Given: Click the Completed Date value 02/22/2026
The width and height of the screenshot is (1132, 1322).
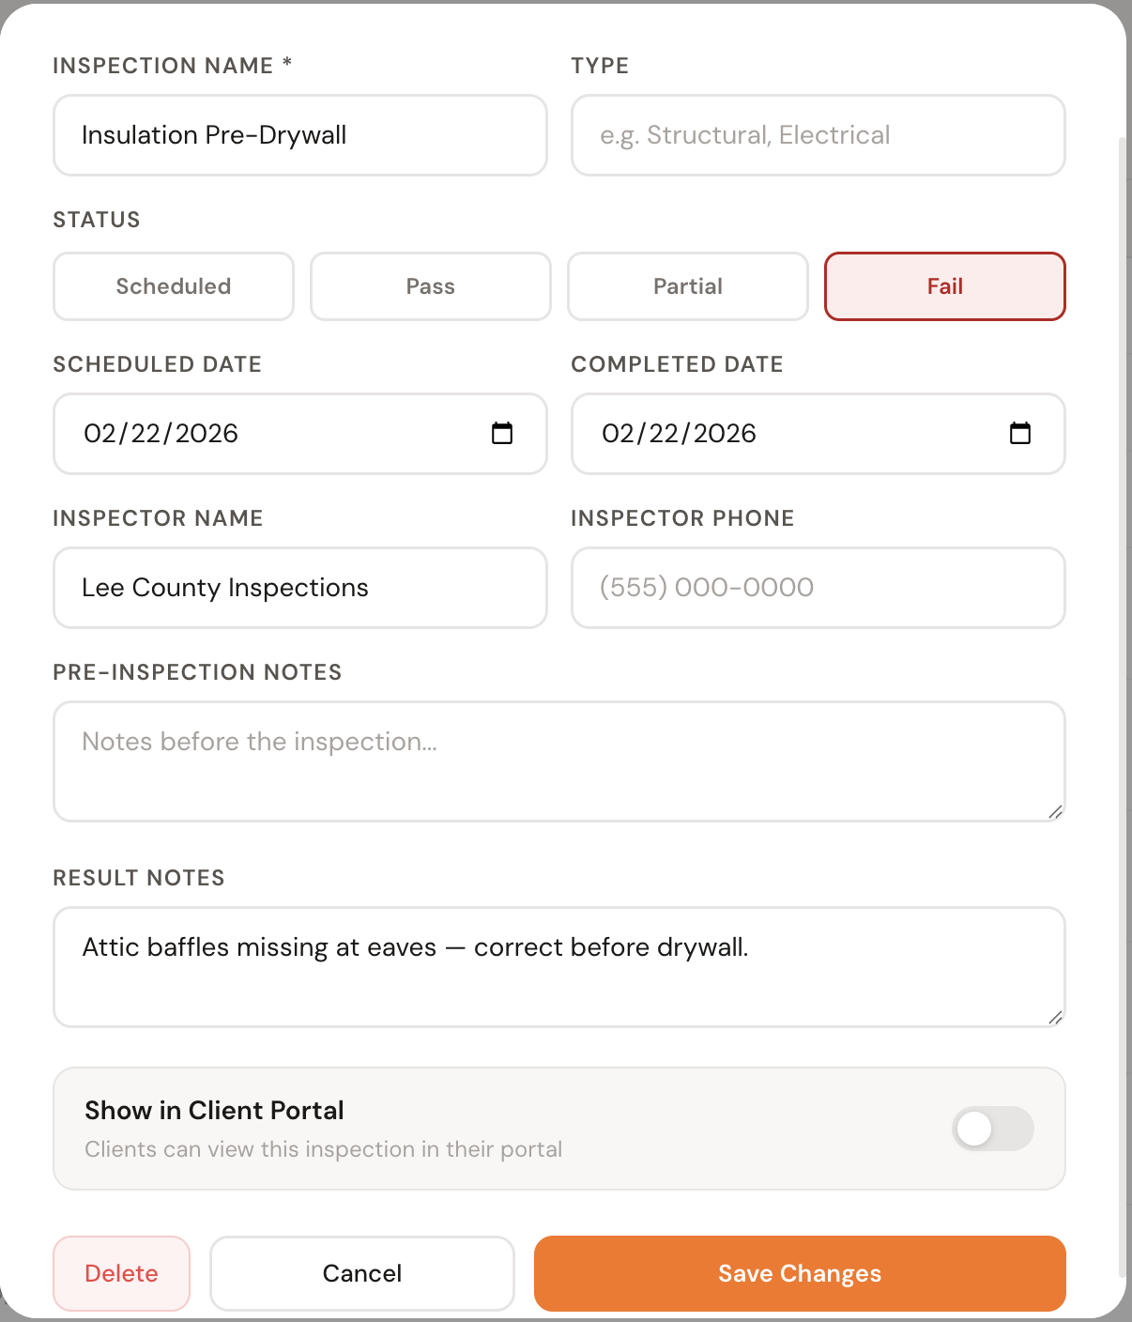Looking at the screenshot, I should 680,434.
